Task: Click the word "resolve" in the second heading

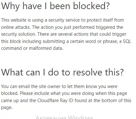Action: point(87,72)
